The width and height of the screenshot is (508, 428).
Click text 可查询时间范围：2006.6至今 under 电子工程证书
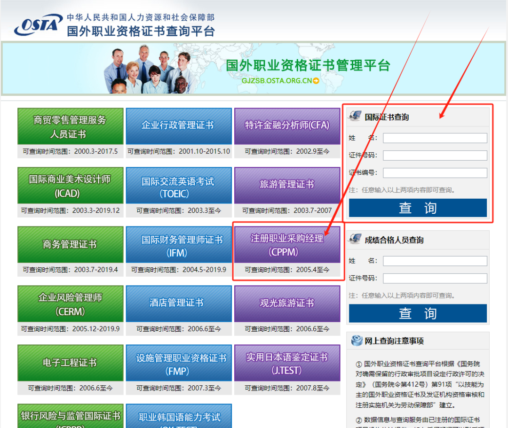click(x=70, y=388)
